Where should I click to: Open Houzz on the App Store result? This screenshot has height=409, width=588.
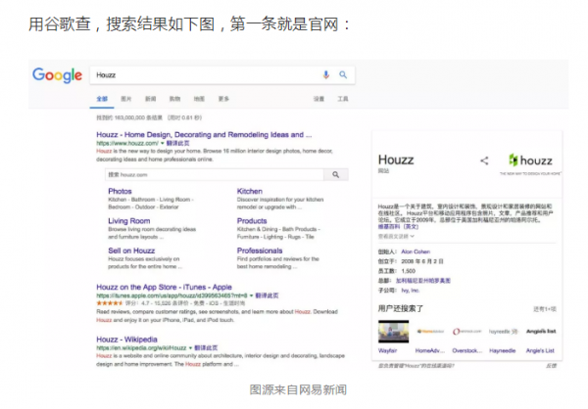[x=165, y=288]
